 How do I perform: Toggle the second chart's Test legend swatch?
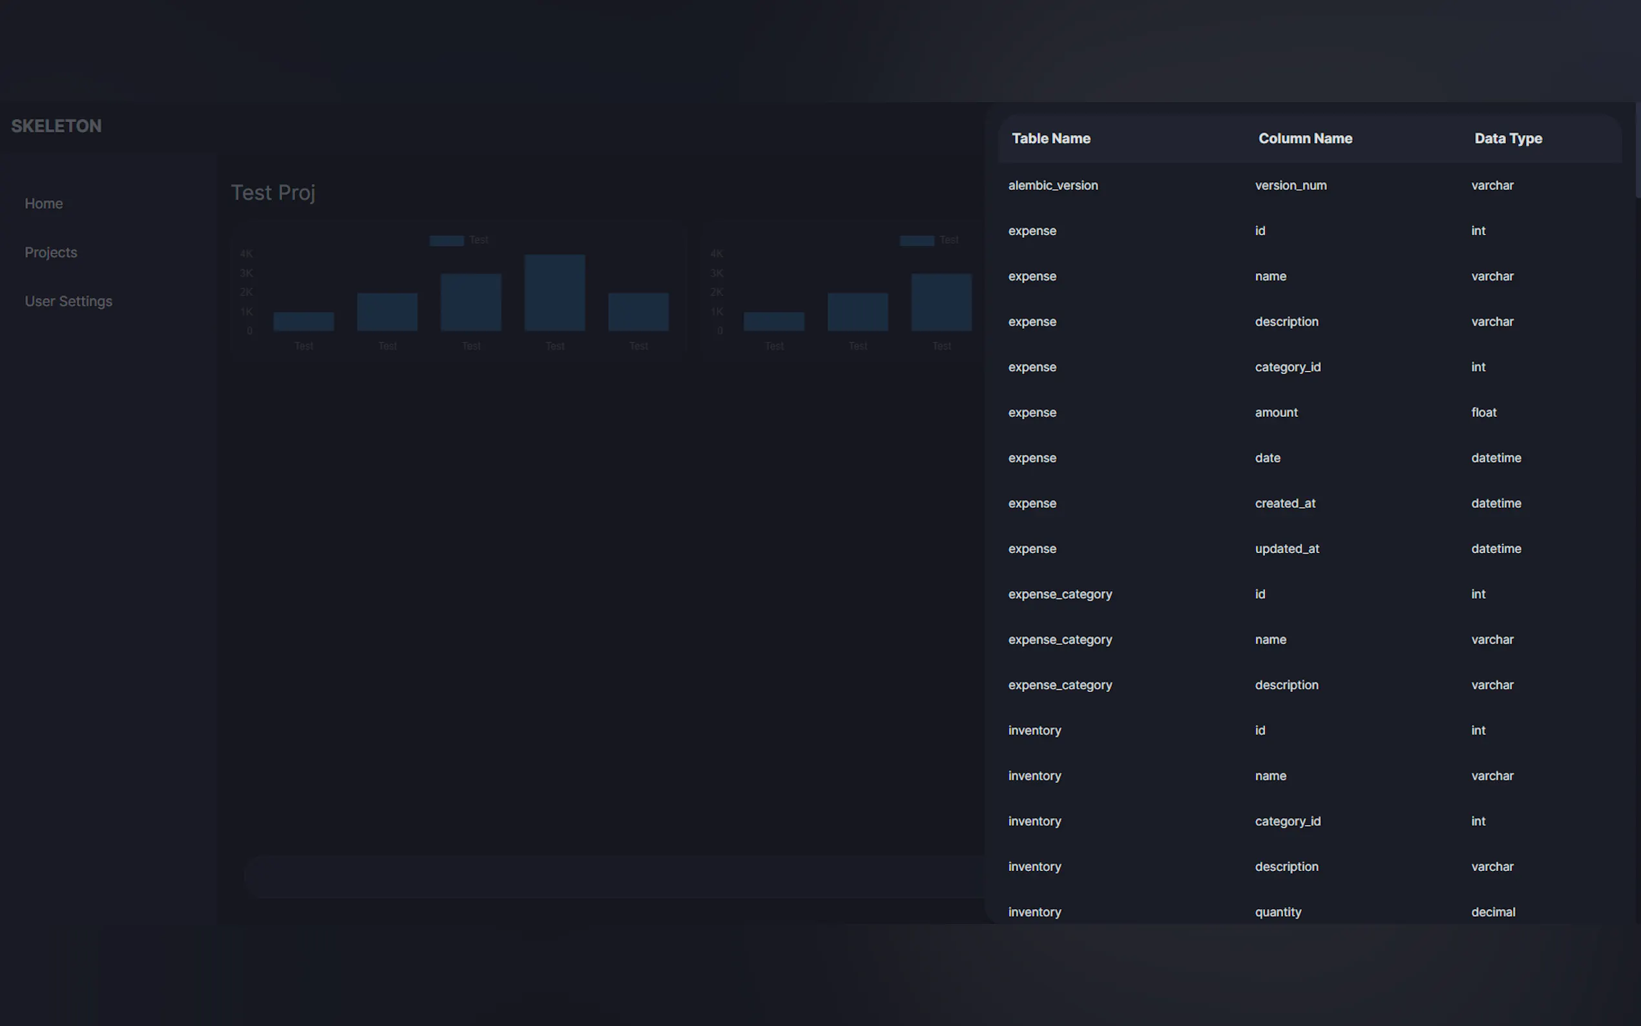tap(917, 241)
